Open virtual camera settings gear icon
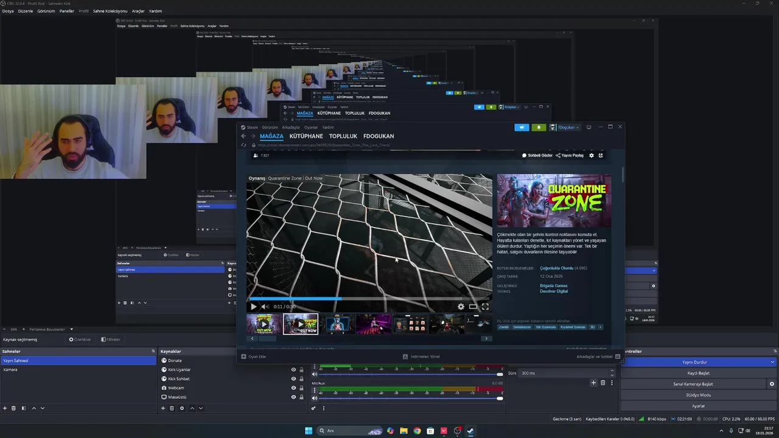This screenshot has width=779, height=438. click(x=772, y=384)
